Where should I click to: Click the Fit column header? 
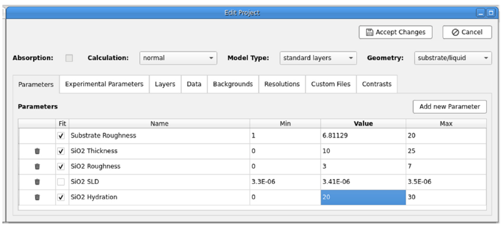click(x=62, y=124)
